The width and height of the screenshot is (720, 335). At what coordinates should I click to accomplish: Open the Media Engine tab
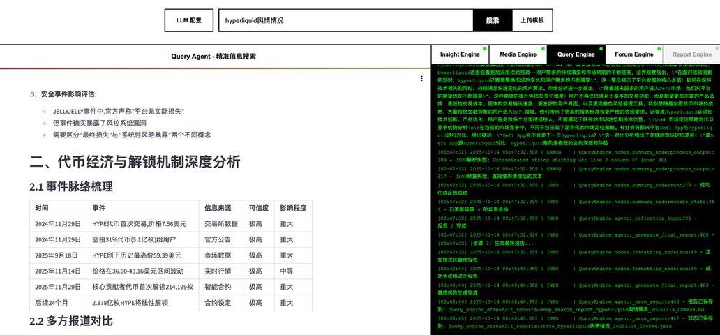point(518,54)
